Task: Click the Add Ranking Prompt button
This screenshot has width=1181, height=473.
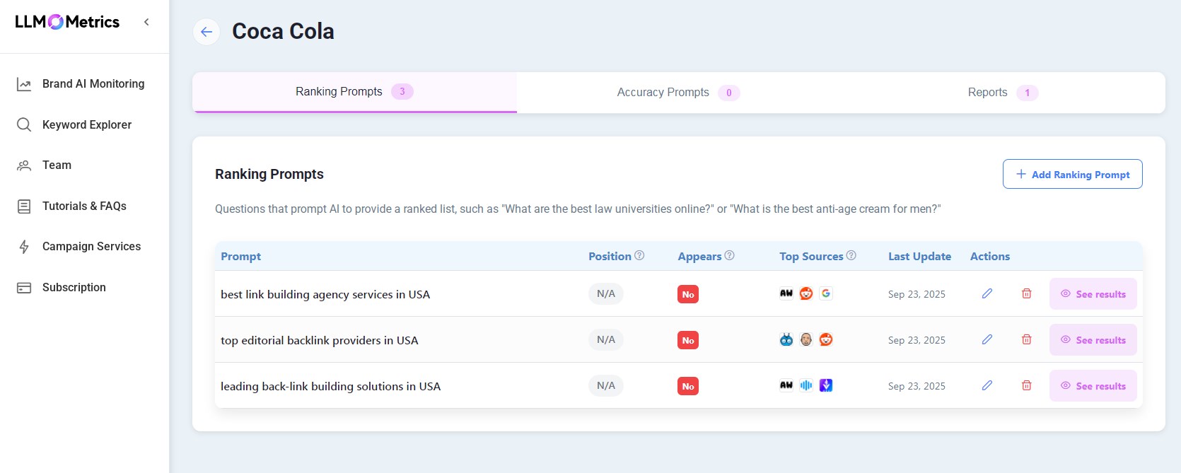Action: (1072, 175)
